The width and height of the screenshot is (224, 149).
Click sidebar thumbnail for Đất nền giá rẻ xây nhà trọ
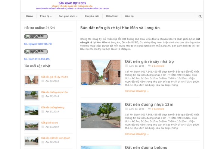click(32, 80)
